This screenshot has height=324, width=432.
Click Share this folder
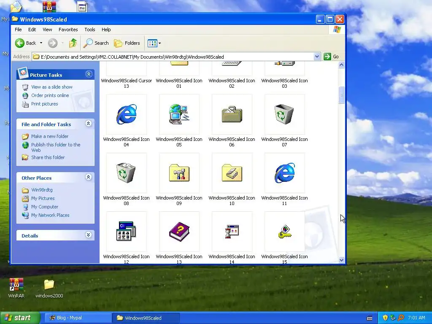[x=48, y=157]
